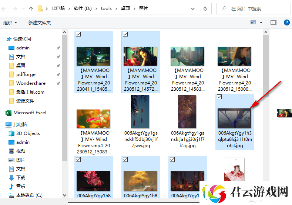The height and width of the screenshot is (205, 292).
Task: Change the view layout icon
Action: [253, 22]
